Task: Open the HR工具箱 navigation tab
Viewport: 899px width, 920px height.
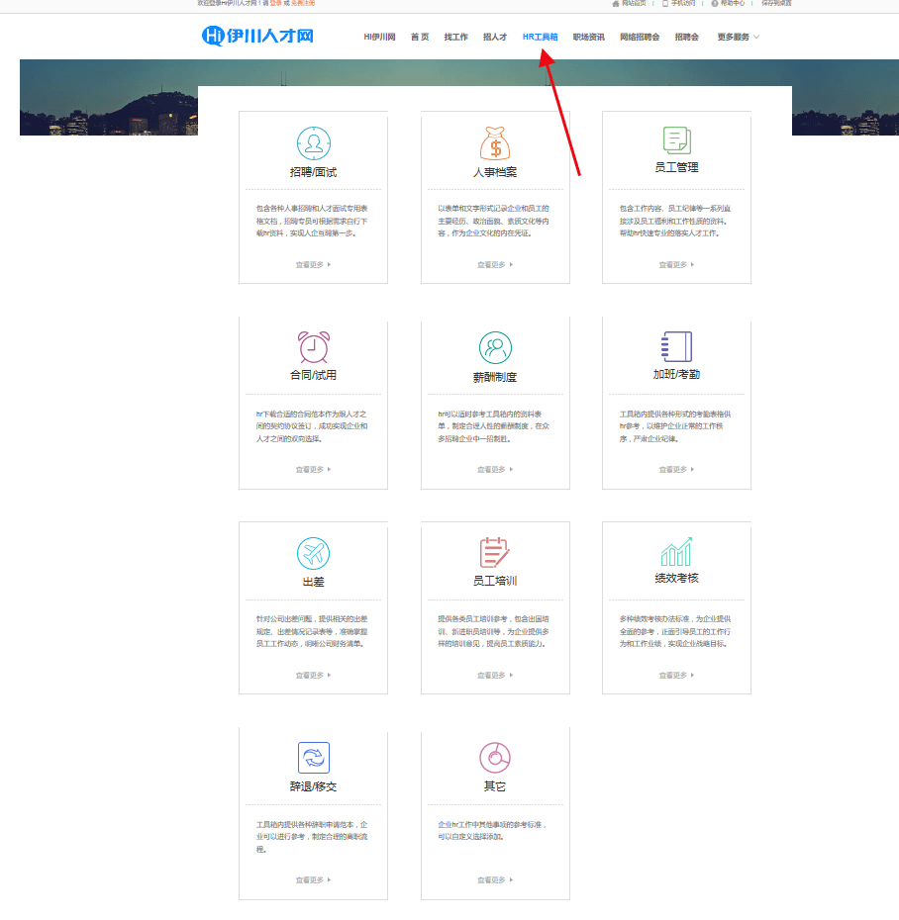Action: (x=540, y=38)
